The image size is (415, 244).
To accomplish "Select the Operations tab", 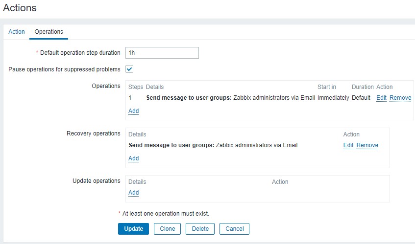I will (49, 32).
